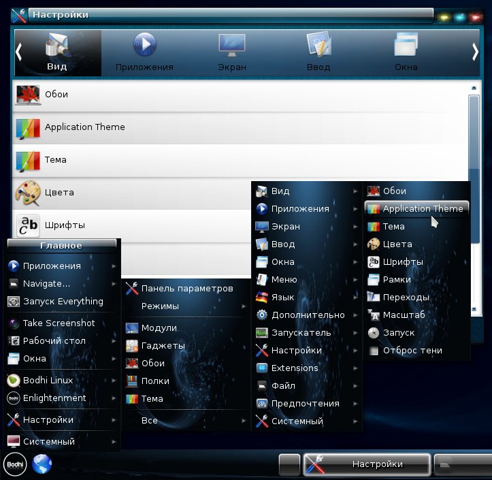Click the Application Theme icon in settings list
Screen dimensions: 492x480
pos(28,128)
